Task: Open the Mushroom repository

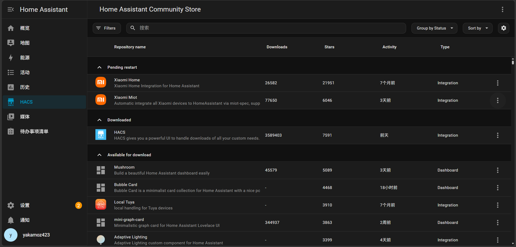Action: point(299,170)
